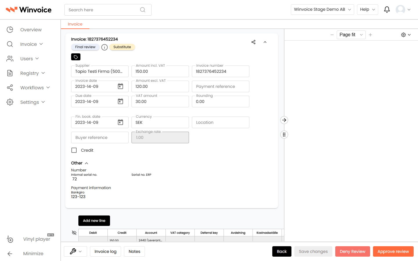This screenshot has height=261, width=418.
Task: Open the Invoice date calendar picker
Action: click(x=120, y=86)
